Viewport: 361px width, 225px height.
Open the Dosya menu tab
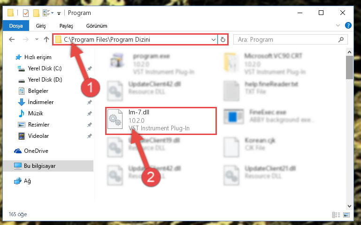coord(16,25)
